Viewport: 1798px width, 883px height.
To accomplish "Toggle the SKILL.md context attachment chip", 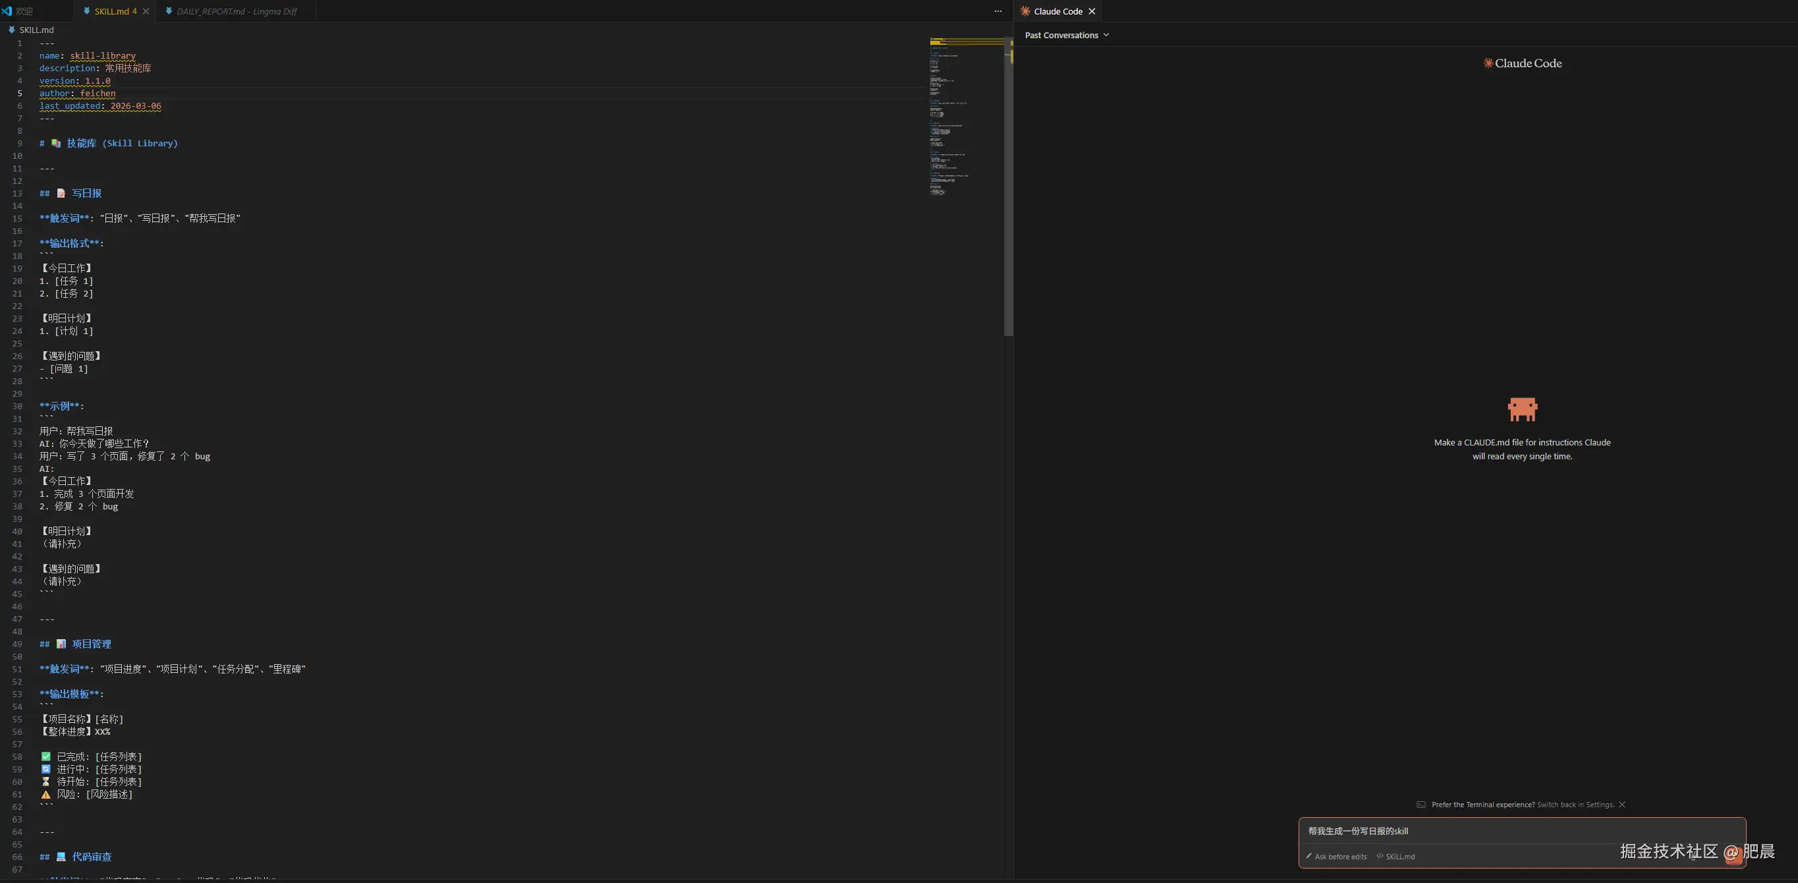I will (1399, 857).
